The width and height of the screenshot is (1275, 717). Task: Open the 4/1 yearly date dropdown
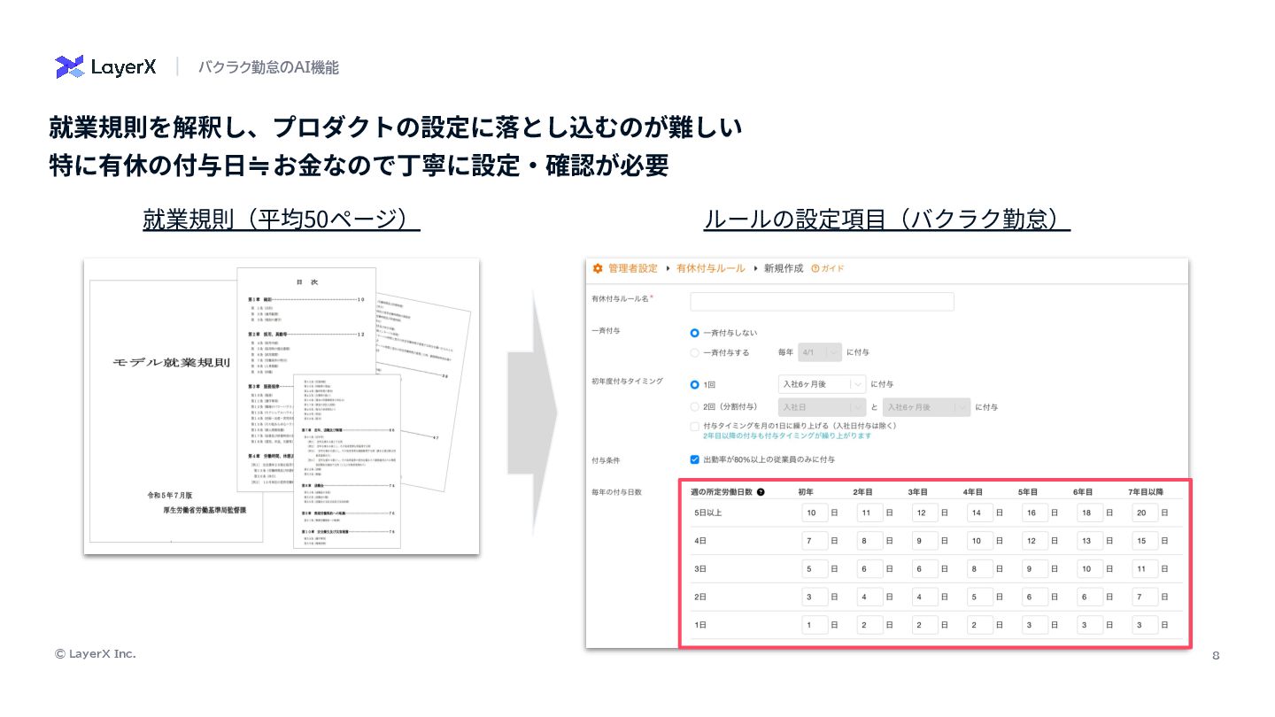(819, 352)
